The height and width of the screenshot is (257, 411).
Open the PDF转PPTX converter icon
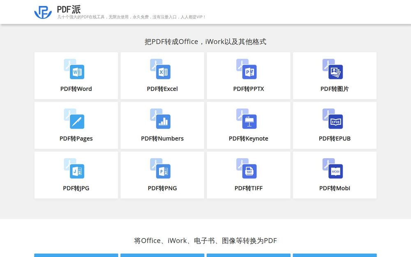246,69
